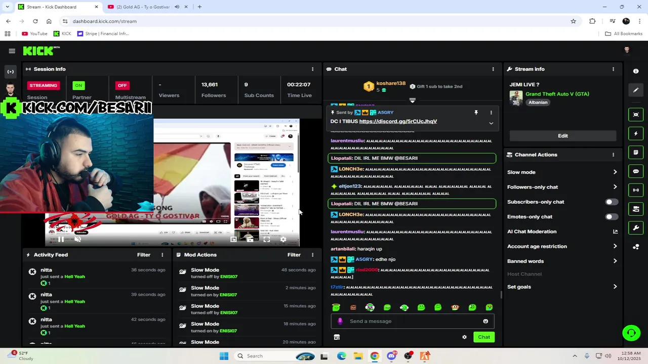Open pinned message three-dot menu
The height and width of the screenshot is (364, 648).
click(x=491, y=112)
